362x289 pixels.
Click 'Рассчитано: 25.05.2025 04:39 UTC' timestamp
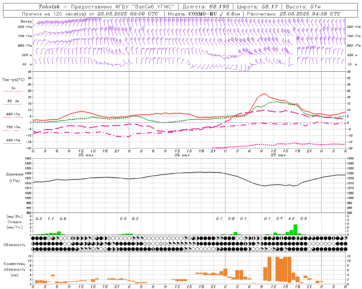pos(294,14)
